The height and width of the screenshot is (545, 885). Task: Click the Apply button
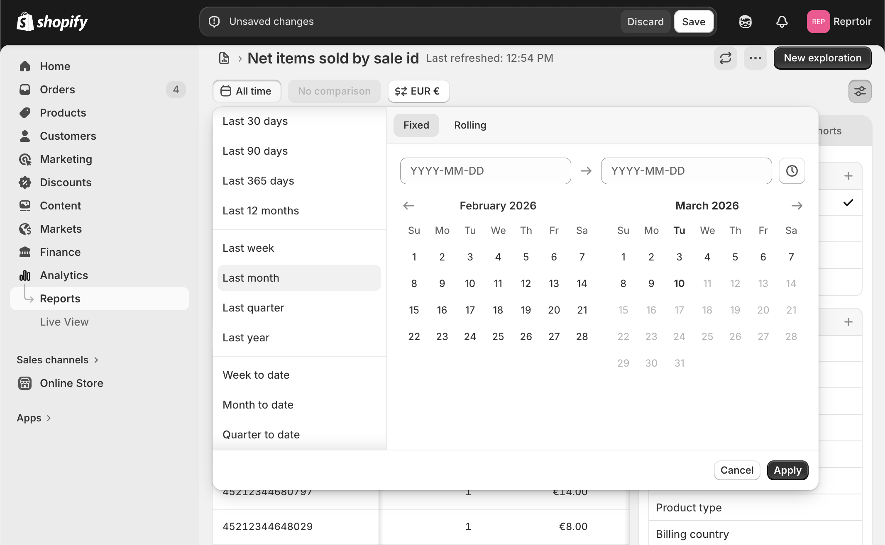point(787,470)
